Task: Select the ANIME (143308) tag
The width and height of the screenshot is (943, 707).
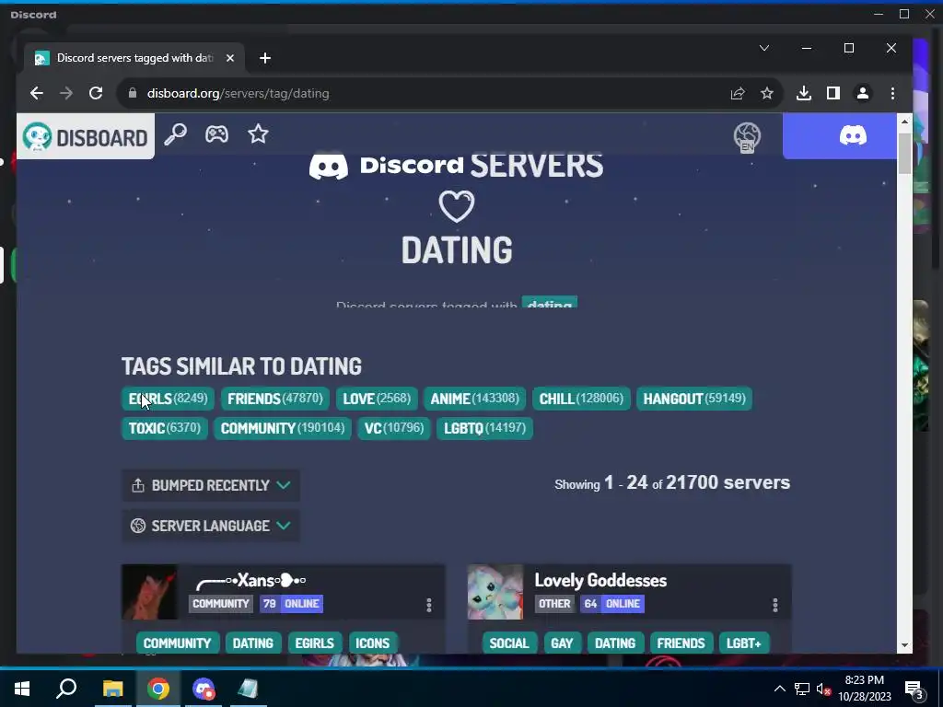Action: [474, 399]
